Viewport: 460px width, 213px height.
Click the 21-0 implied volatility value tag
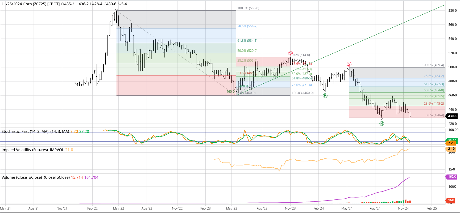click(451, 149)
